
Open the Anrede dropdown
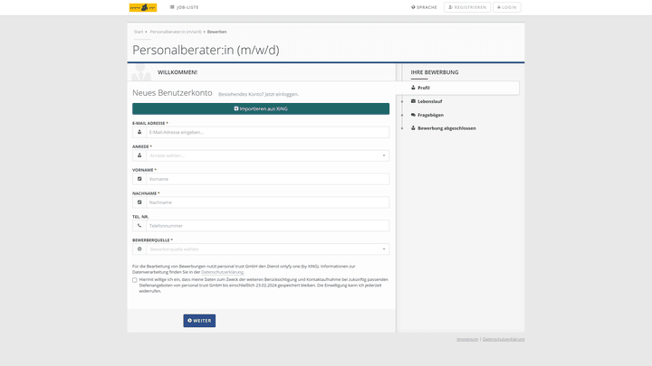pyautogui.click(x=268, y=155)
